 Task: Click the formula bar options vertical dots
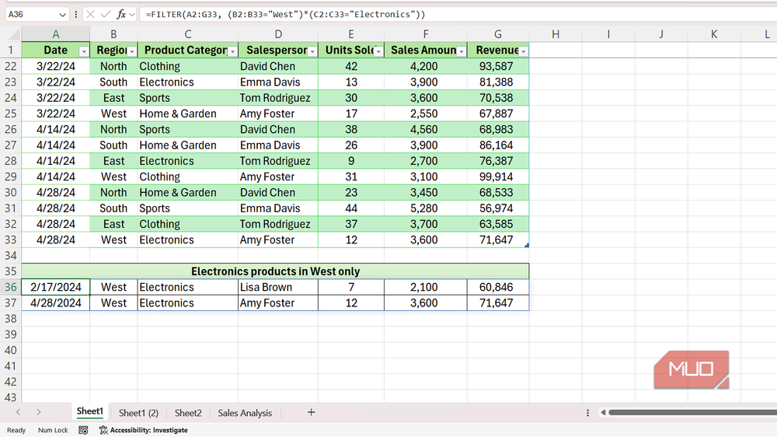point(76,14)
